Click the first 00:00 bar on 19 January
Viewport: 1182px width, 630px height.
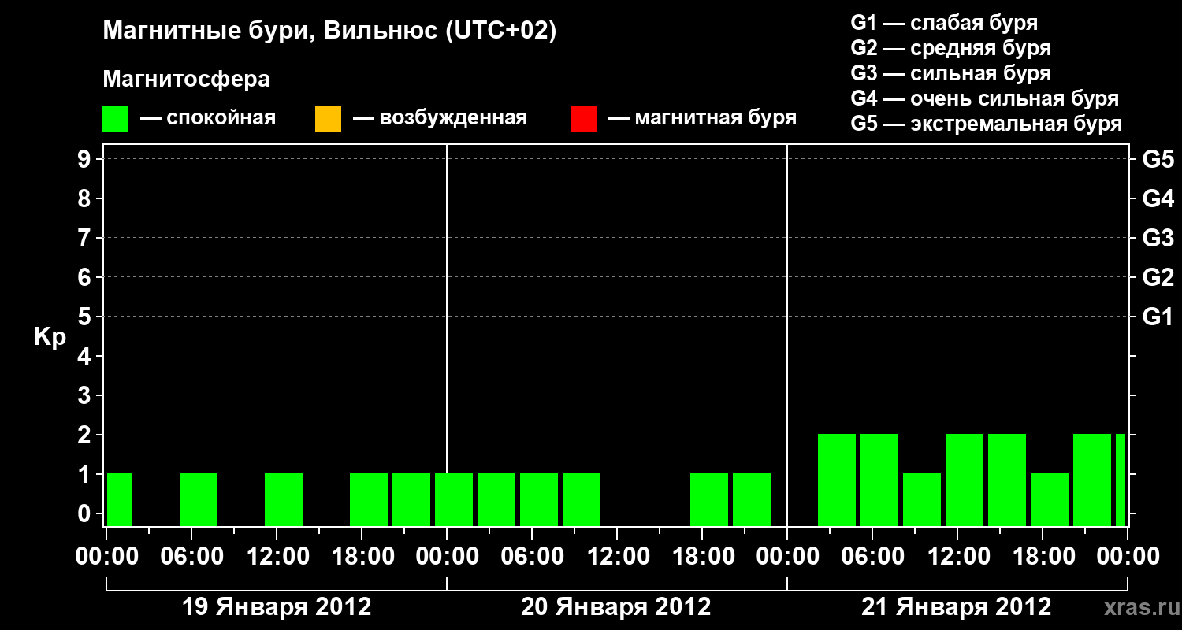pos(120,499)
